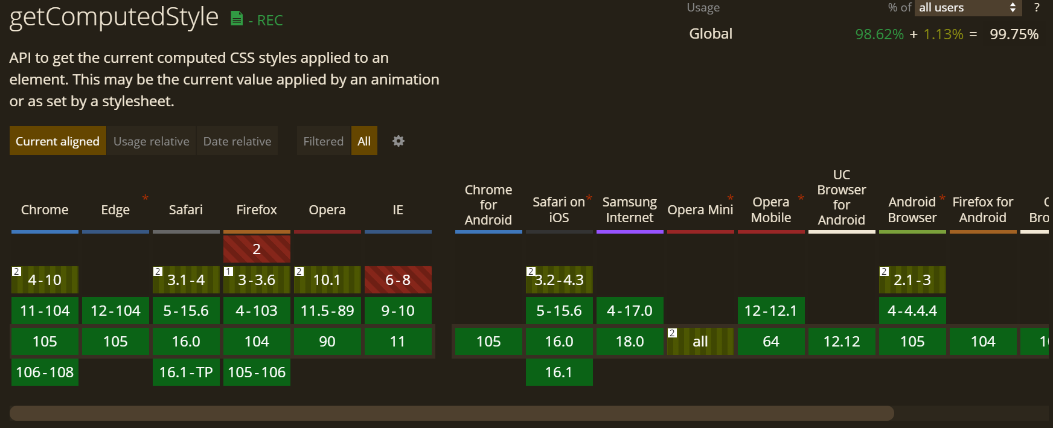
Task: Select the UC Browser 12.12 cell
Action: pos(842,341)
